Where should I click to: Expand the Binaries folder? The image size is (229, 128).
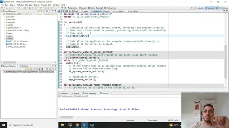click(x=4, y=17)
